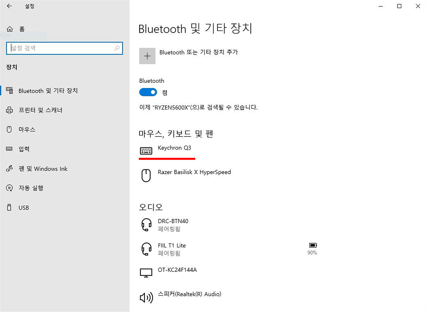Select FIIL T1 Lite audio device
This screenshot has width=427, height=312.
172,246
